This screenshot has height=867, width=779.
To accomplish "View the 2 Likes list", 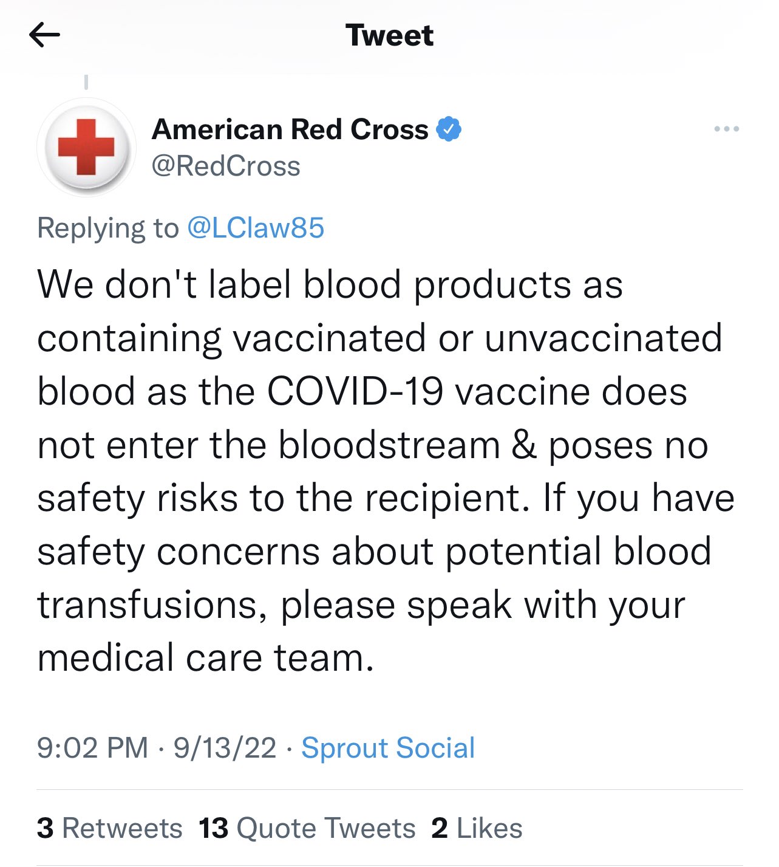I will pyautogui.click(x=477, y=828).
